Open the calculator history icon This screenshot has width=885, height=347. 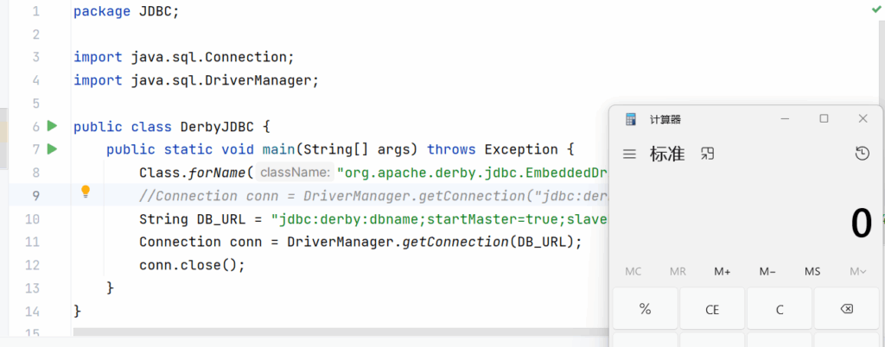tap(862, 154)
